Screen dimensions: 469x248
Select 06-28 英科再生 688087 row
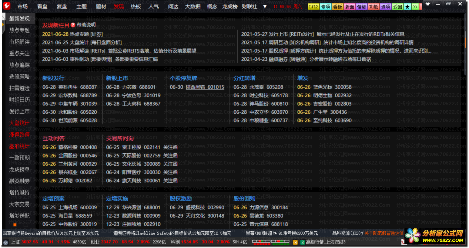[x=69, y=87]
